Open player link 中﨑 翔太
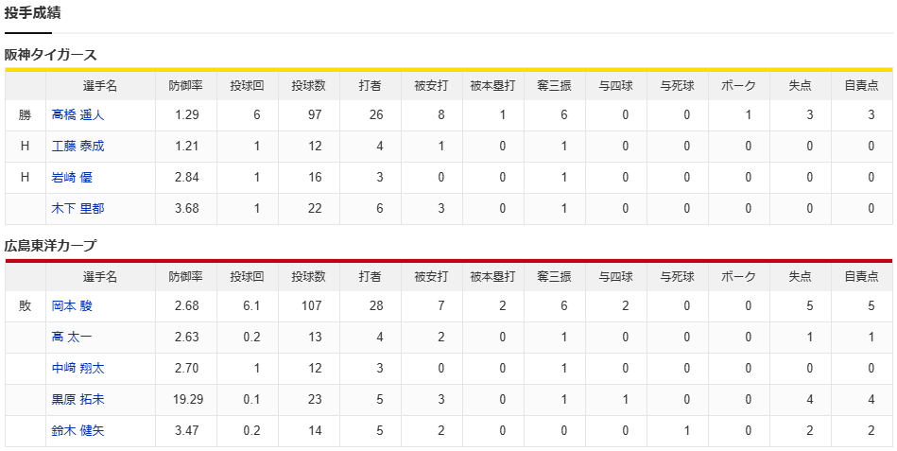Image resolution: width=897 pixels, height=451 pixels. pos(78,369)
